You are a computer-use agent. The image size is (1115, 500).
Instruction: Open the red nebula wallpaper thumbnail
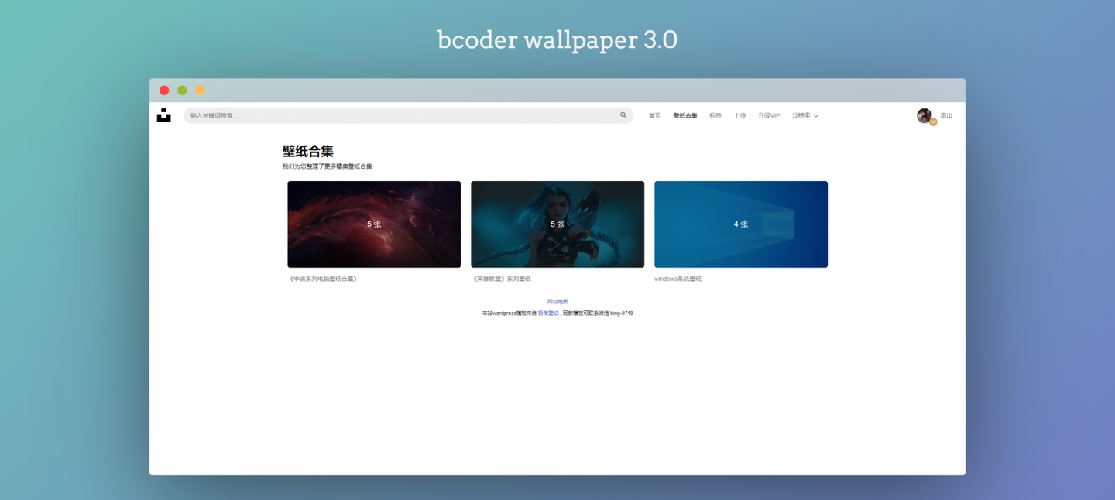374,224
